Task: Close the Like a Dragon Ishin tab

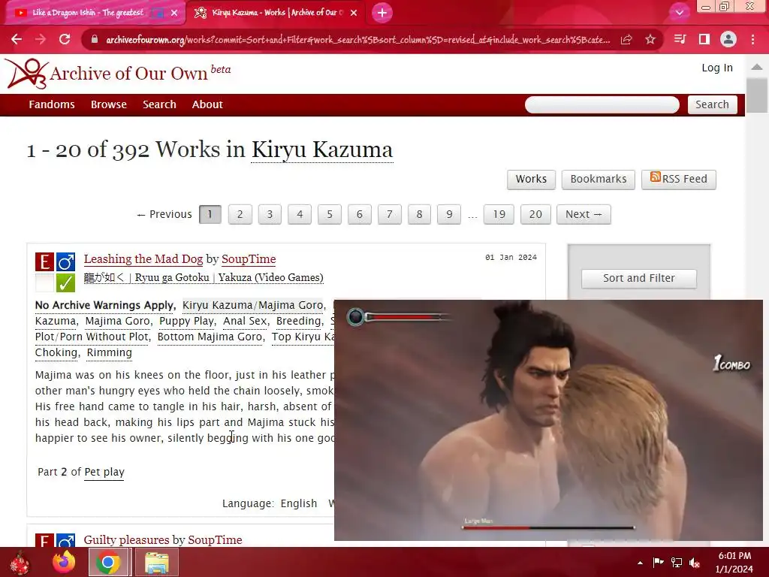Action: 174,13
